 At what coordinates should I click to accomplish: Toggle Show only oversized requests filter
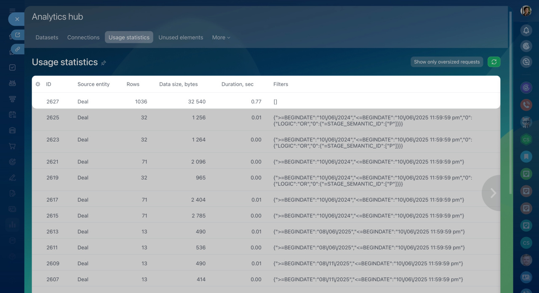tap(447, 62)
